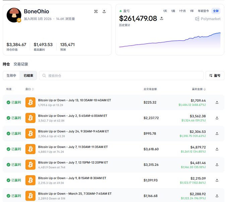Image resolution: width=228 pixels, height=202 pixels.
Task: Select the 1周 time range
Action: coord(173,11)
